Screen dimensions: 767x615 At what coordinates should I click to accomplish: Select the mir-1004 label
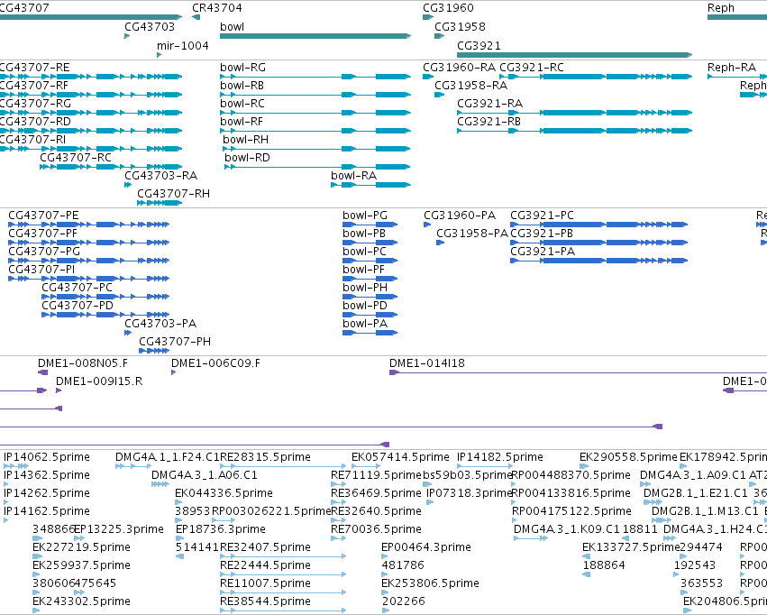point(182,46)
